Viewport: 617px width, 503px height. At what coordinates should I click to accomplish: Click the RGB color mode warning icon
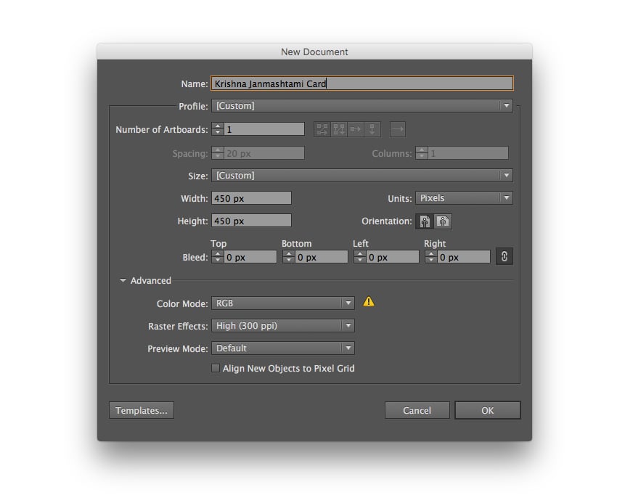[x=369, y=301]
